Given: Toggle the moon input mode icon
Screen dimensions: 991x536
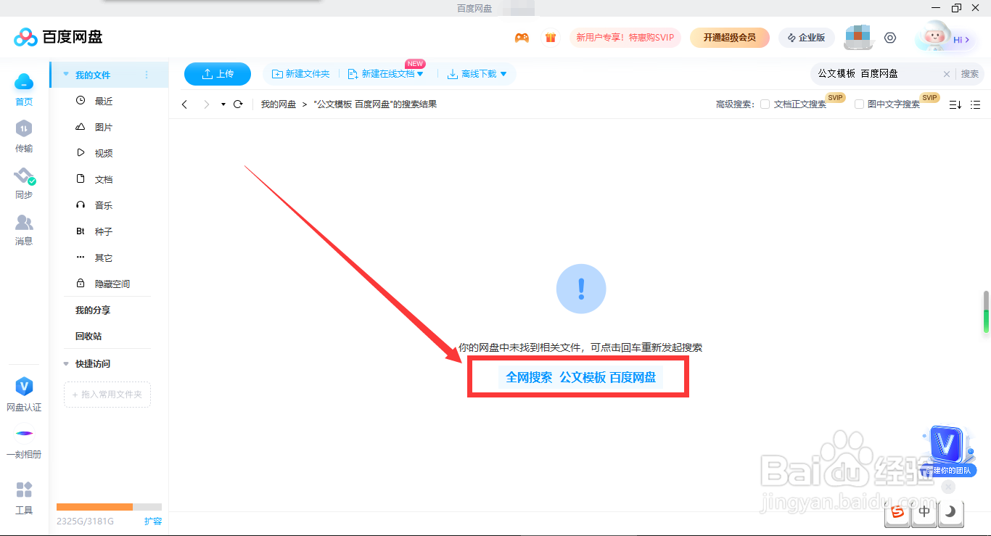Looking at the screenshot, I should (950, 512).
